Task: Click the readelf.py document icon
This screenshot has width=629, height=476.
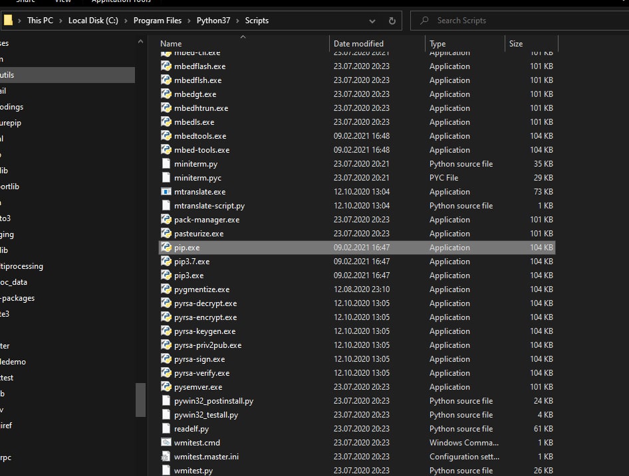Action: click(166, 429)
